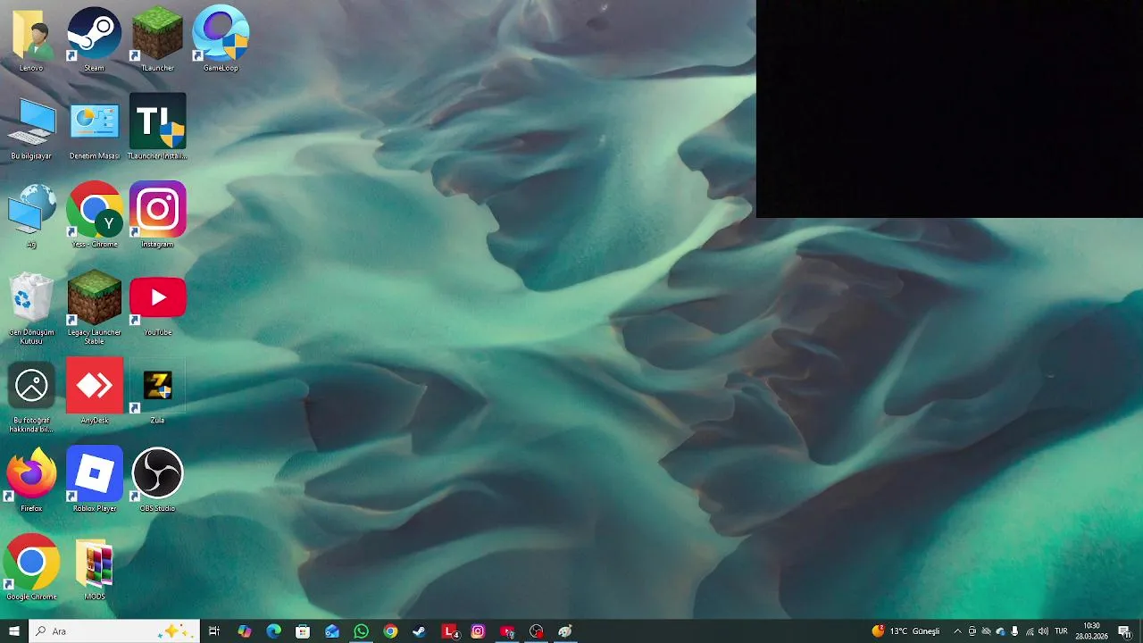Select the OBS Studio desktop shortcut
The width and height of the screenshot is (1143, 643).
[157, 480]
